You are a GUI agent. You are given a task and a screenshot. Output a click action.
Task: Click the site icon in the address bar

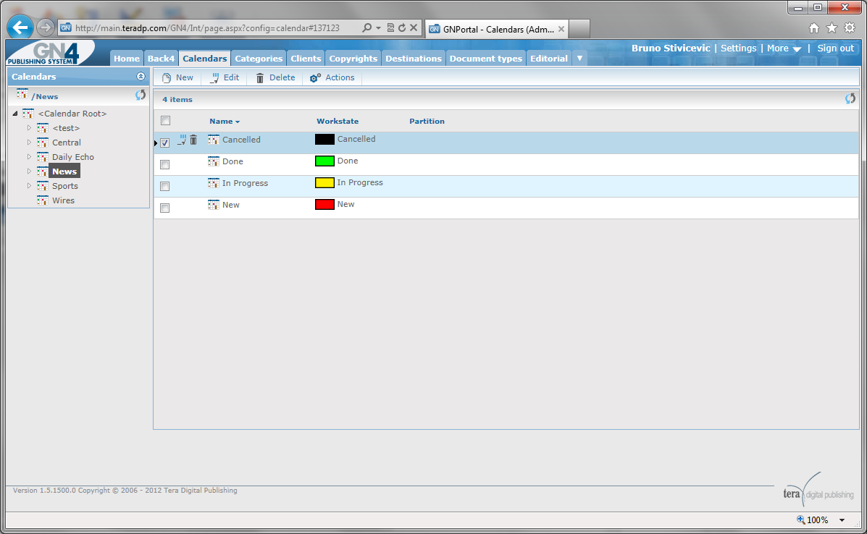coord(66,27)
